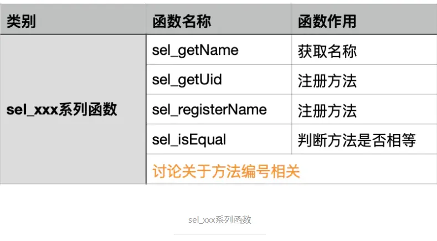Click the 类别 header cell
Image resolution: width=437 pixels, height=241 pixels.
(73, 19)
